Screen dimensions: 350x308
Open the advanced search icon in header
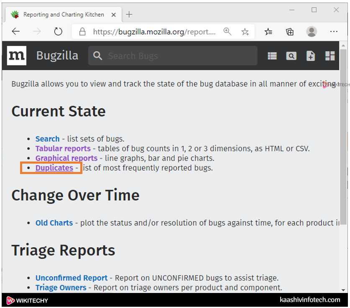pyautogui.click(x=291, y=56)
